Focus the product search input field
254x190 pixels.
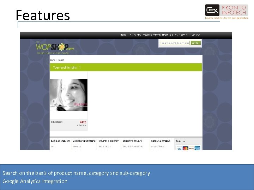(175, 43)
